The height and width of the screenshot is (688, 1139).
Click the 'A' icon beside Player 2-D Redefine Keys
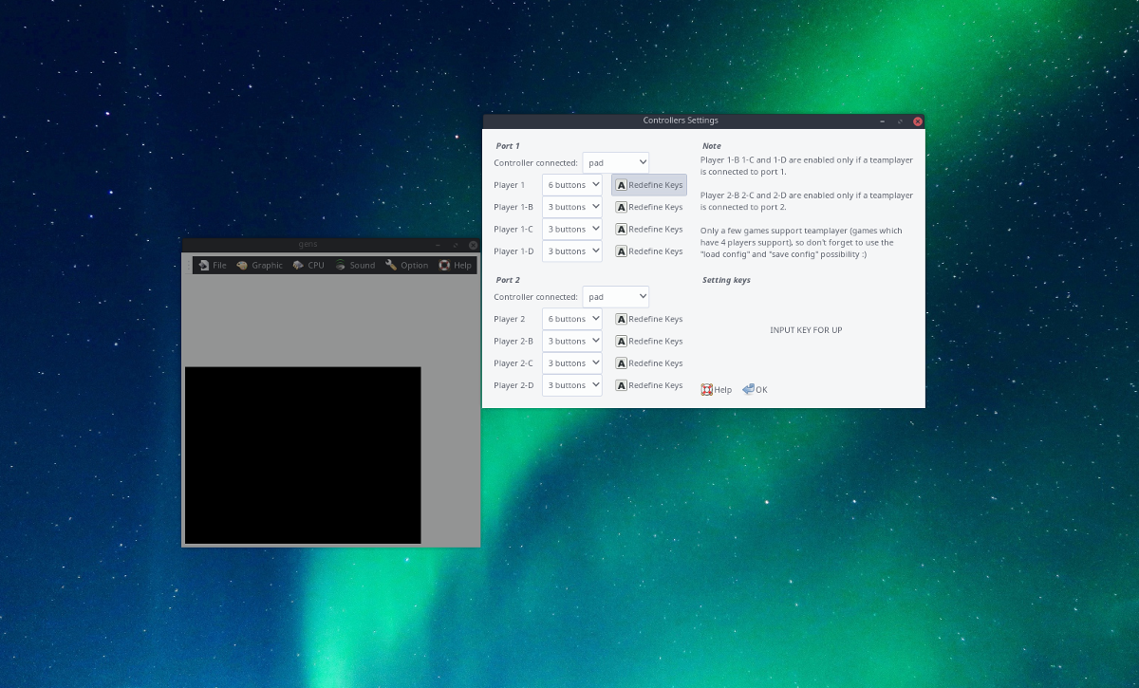coord(621,384)
